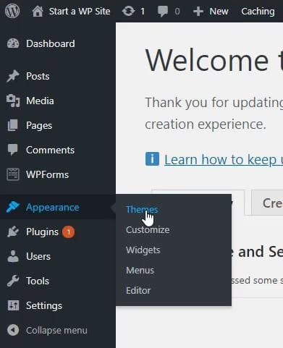Click the WordPress logo in admin bar
The image size is (283, 348).
12,11
